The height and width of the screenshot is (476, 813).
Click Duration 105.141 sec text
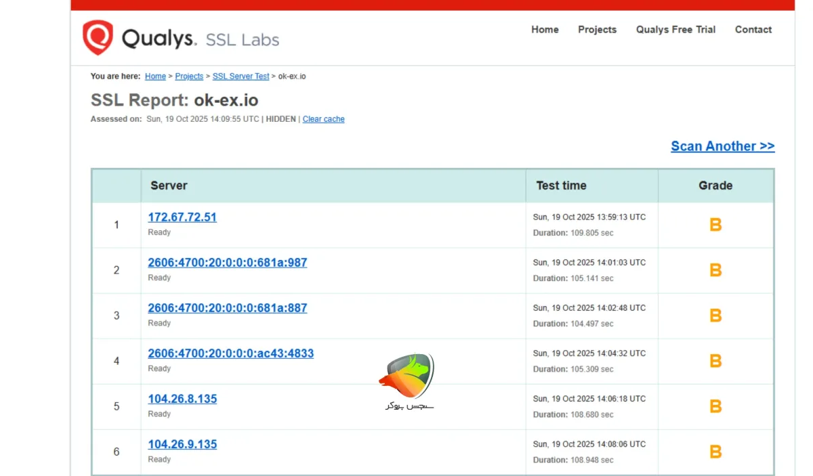pyautogui.click(x=573, y=278)
